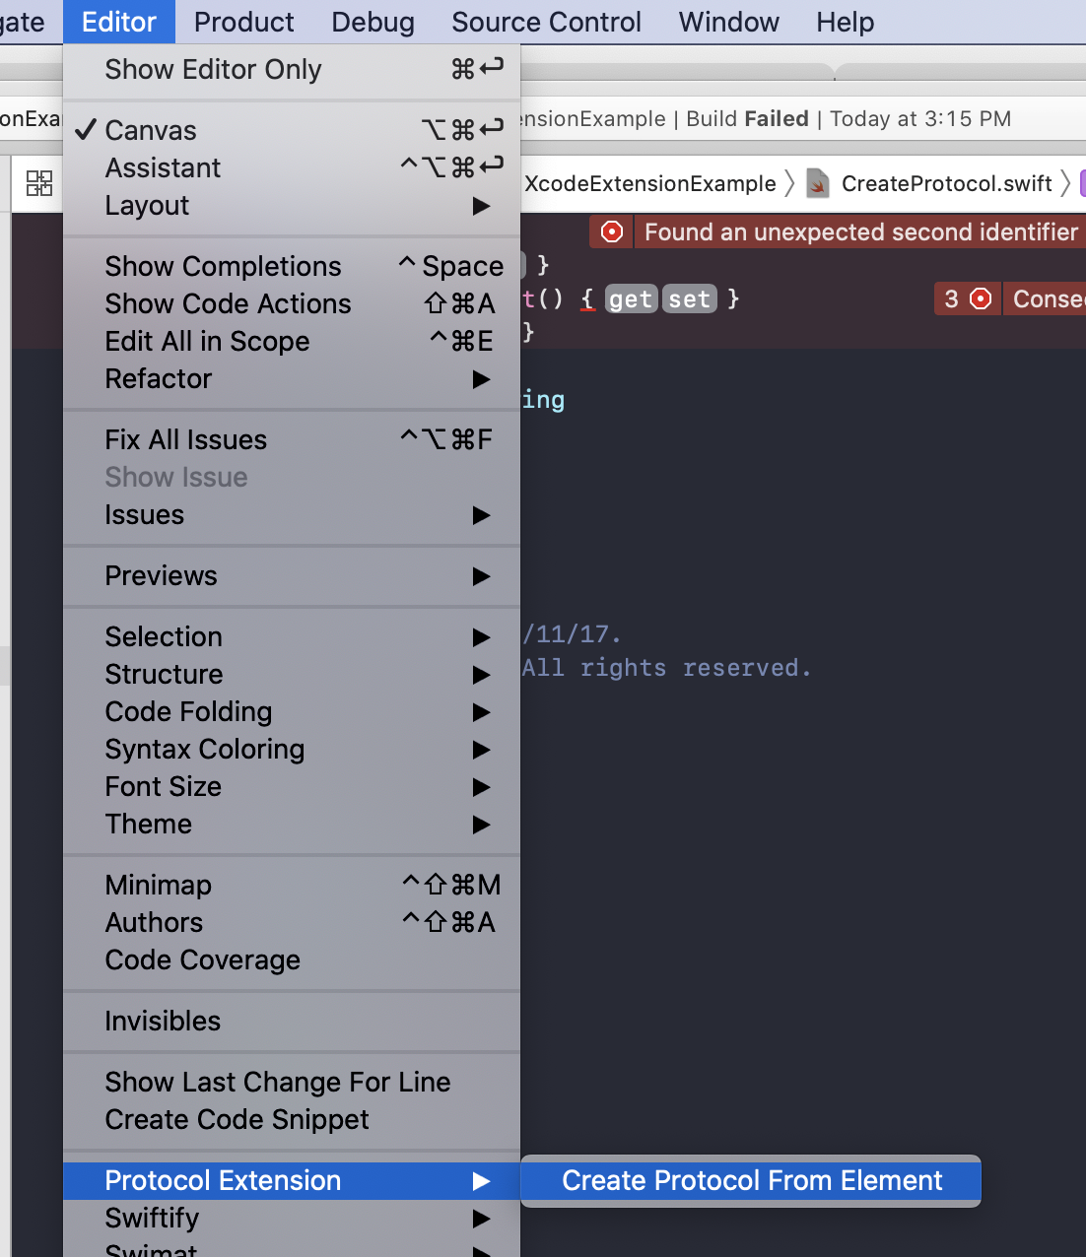Expand the Issues submenu
This screenshot has width=1086, height=1257.
point(292,515)
